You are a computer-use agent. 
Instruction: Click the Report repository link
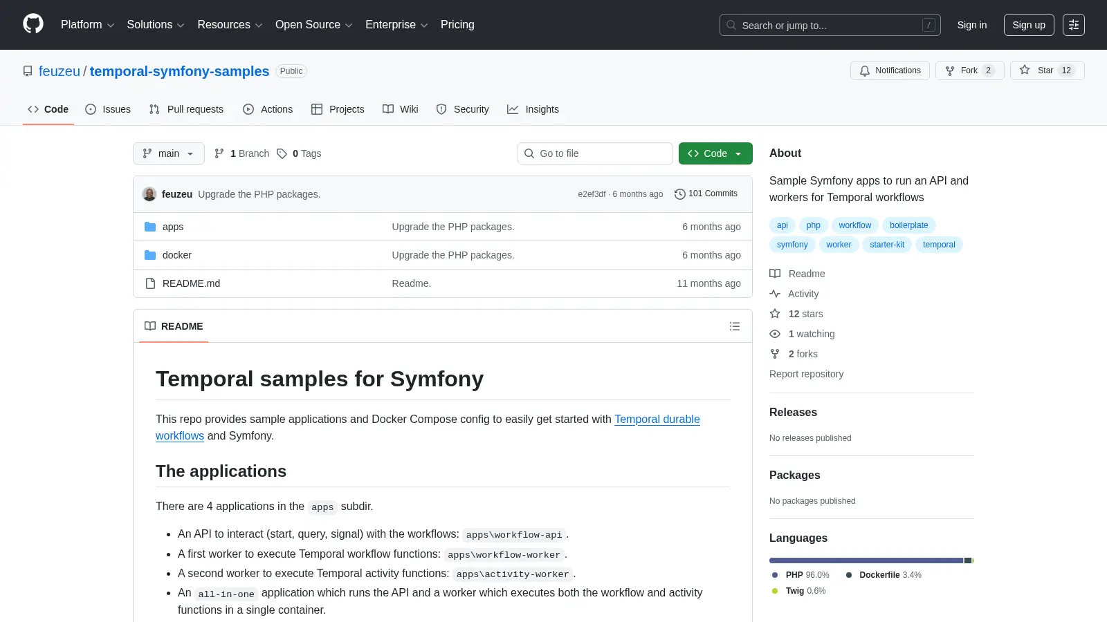click(x=806, y=374)
